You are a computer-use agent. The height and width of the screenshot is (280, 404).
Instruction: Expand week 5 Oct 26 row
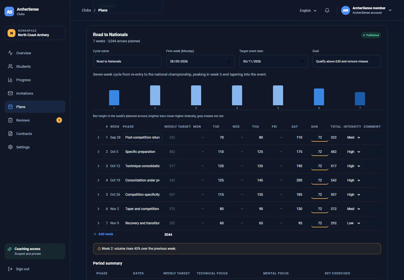(x=98, y=195)
